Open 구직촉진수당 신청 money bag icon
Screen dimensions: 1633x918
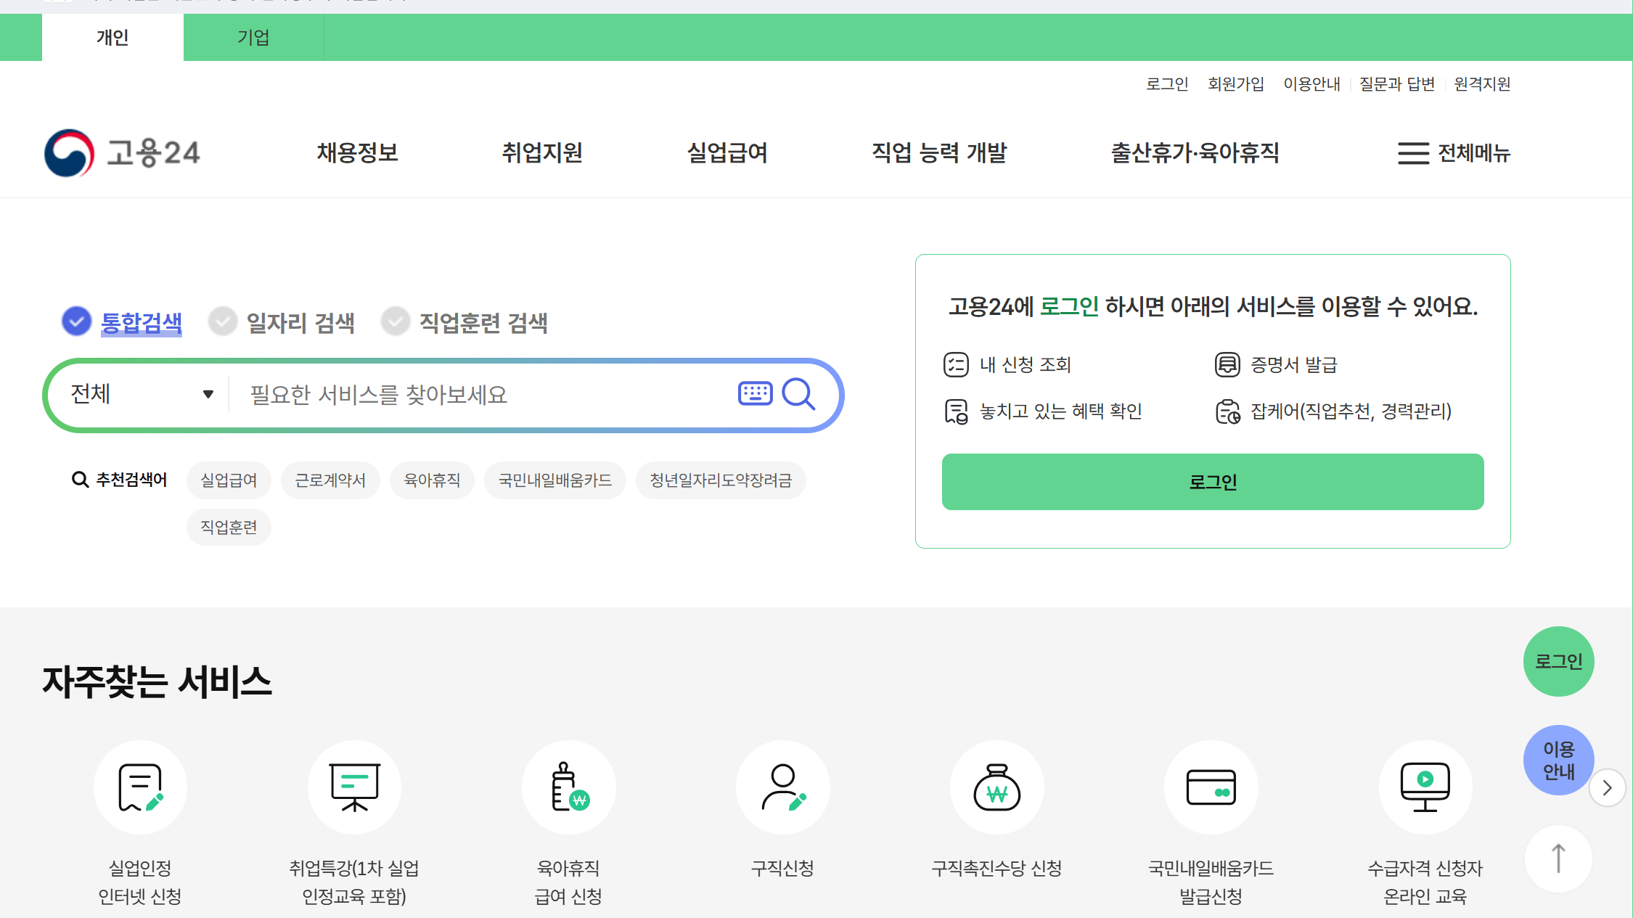[x=996, y=787]
